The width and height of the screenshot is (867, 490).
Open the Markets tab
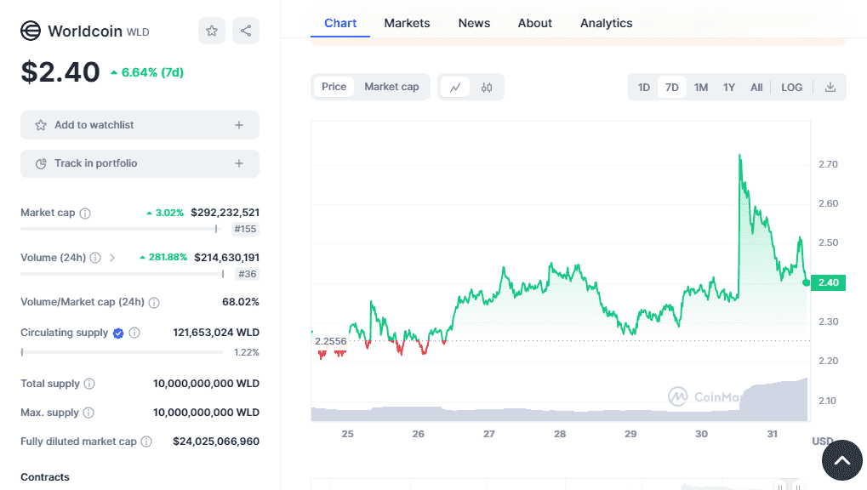(407, 23)
